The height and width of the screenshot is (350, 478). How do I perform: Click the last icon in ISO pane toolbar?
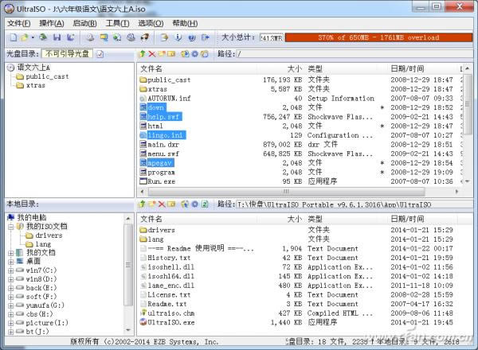coord(205,54)
